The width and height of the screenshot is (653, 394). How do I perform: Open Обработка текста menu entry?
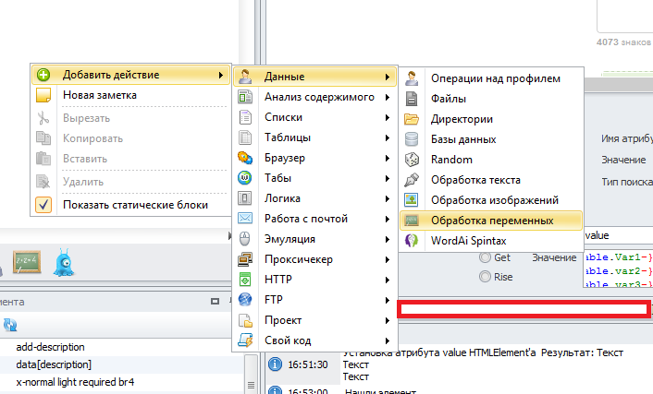click(491, 180)
